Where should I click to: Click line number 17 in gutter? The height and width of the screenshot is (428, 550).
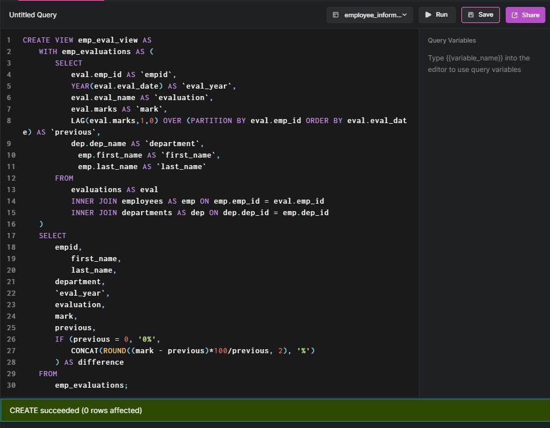(12, 235)
